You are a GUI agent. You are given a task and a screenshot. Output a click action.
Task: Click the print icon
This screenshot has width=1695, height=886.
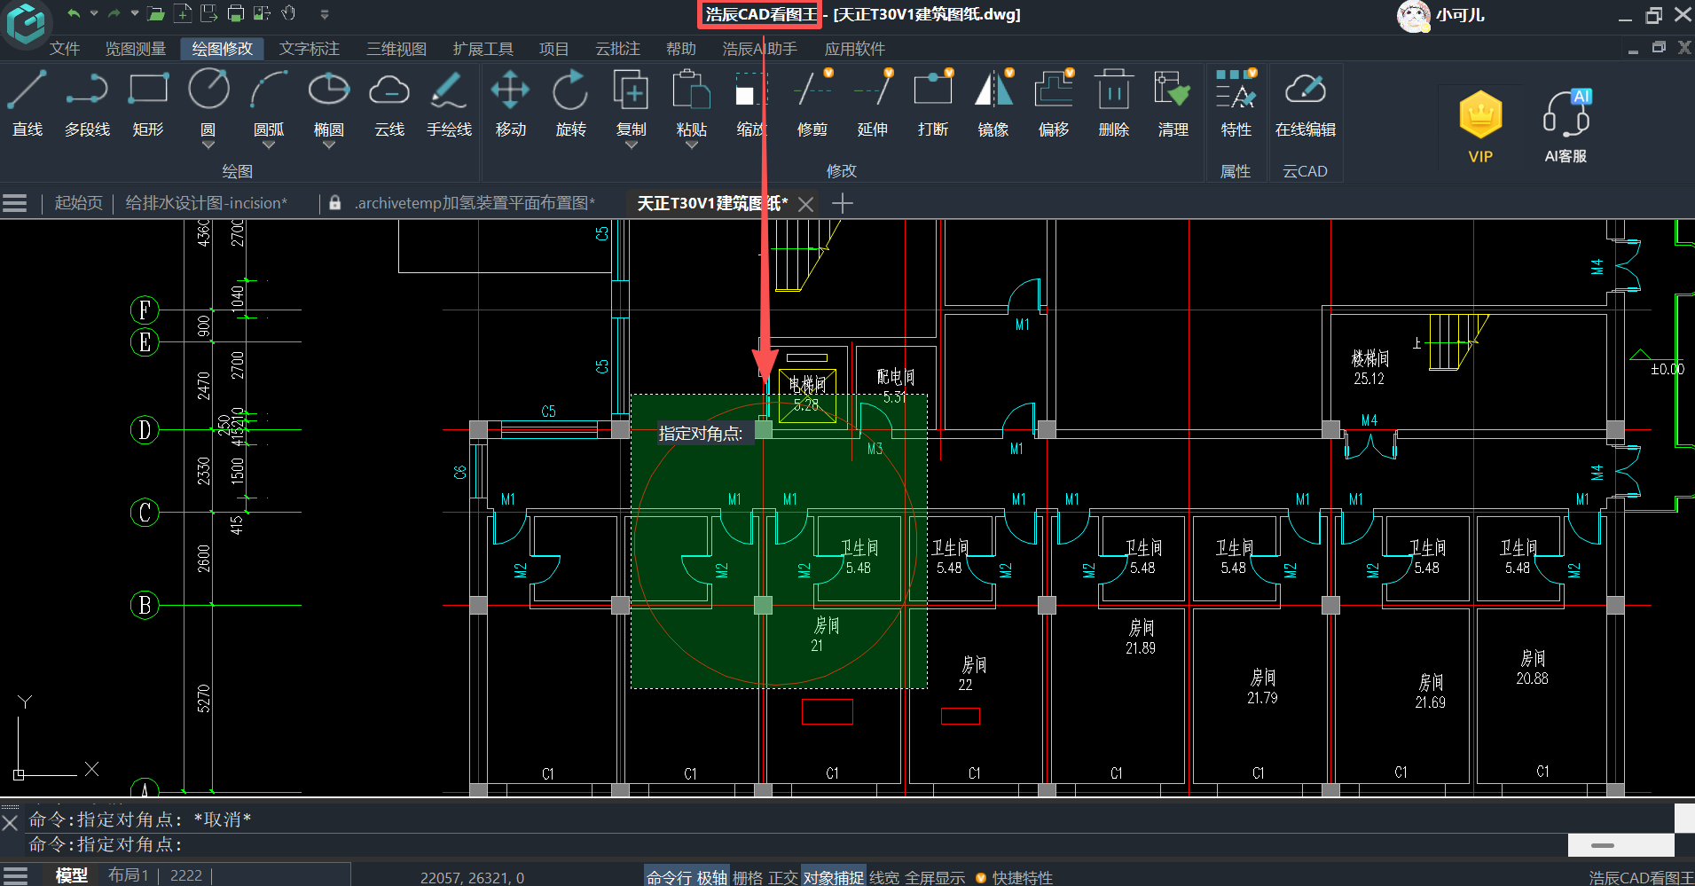[x=236, y=13]
